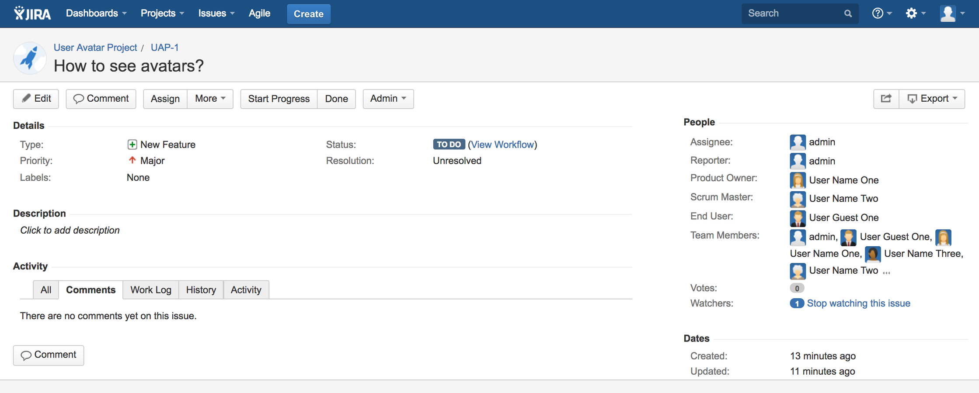Click Team Members admin avatar
Image resolution: width=979 pixels, height=393 pixels.
click(798, 237)
